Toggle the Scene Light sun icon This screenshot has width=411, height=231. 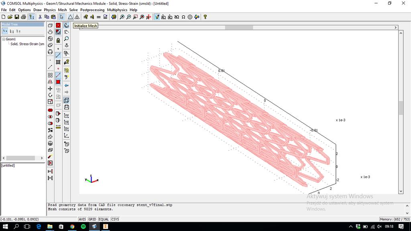67,70
